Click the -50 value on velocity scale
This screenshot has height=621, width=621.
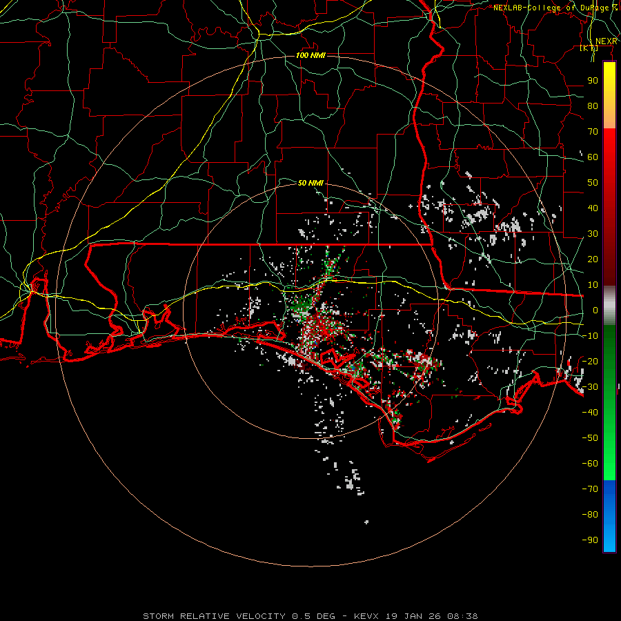590,438
